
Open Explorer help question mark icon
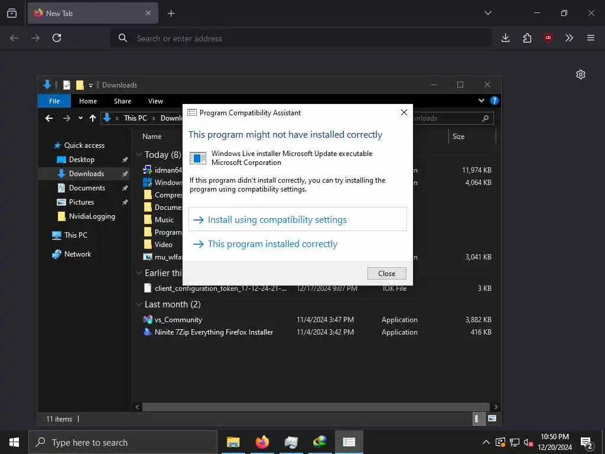(495, 100)
